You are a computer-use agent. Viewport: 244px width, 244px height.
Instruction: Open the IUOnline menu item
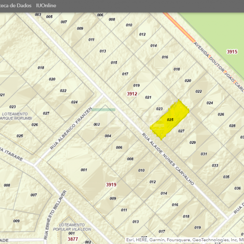[46, 5]
